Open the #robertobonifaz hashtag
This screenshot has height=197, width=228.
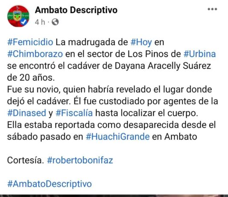click(x=80, y=160)
